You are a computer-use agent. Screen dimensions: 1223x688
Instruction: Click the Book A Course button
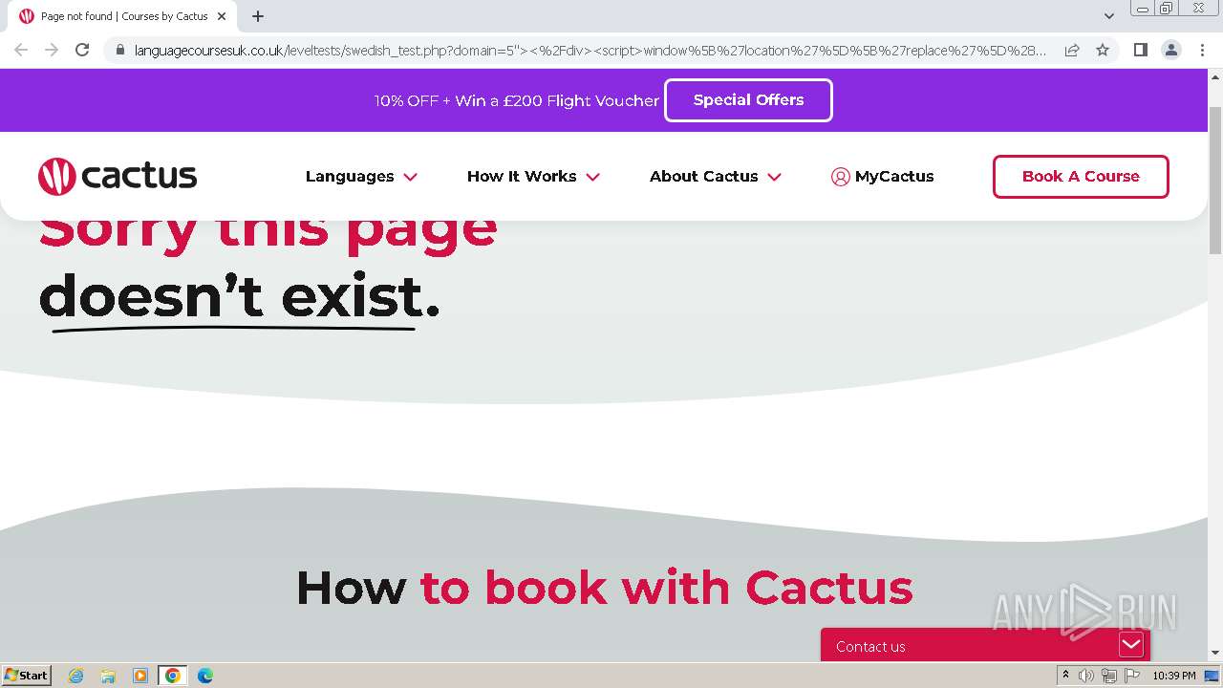(1081, 177)
